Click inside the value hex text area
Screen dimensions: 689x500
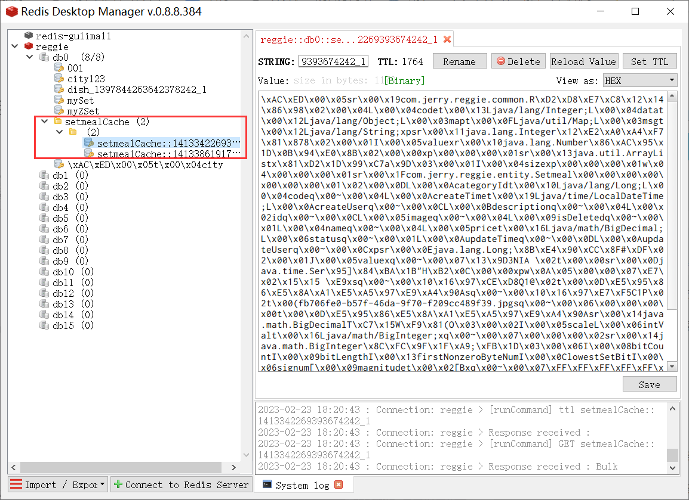[x=462, y=232]
